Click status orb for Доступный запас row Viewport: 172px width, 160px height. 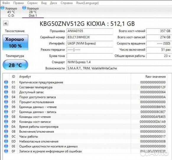click(6, 92)
